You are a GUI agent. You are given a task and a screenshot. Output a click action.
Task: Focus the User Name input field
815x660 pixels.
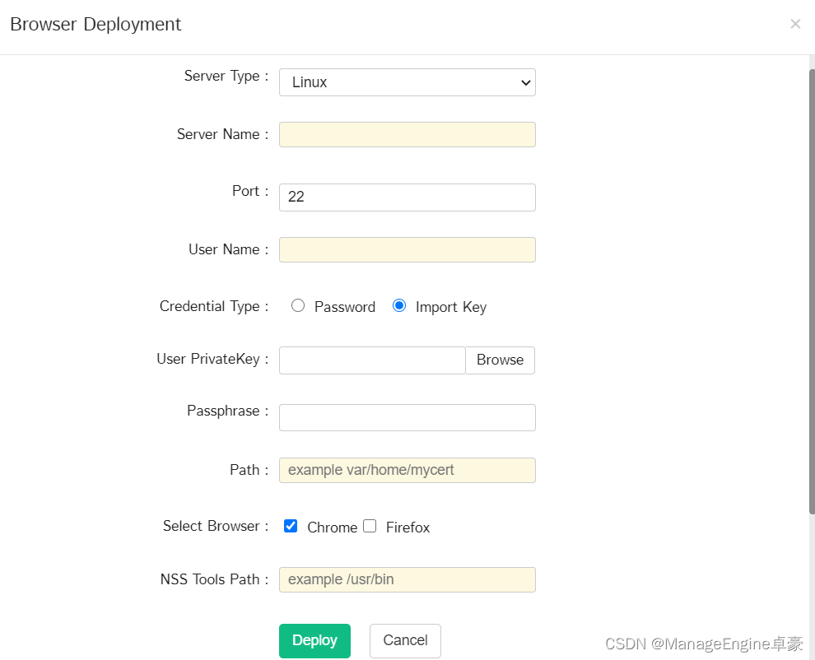407,250
